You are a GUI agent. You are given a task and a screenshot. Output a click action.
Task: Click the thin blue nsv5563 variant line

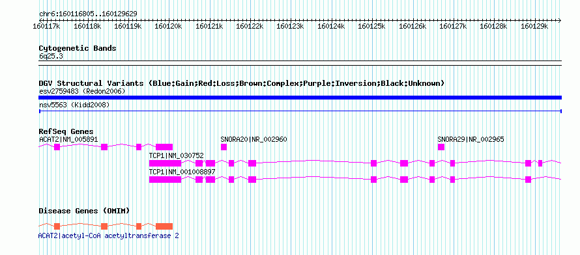click(x=300, y=111)
